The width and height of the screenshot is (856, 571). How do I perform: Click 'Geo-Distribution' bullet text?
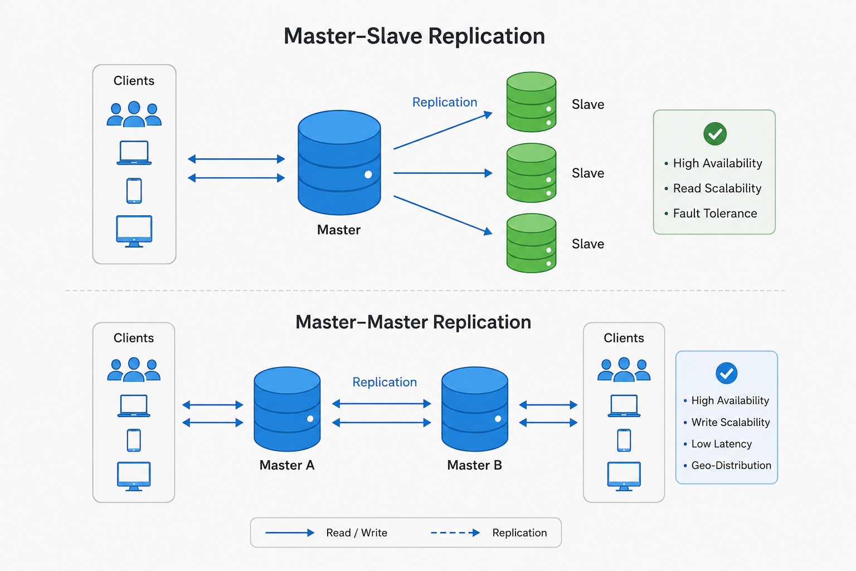coord(731,465)
